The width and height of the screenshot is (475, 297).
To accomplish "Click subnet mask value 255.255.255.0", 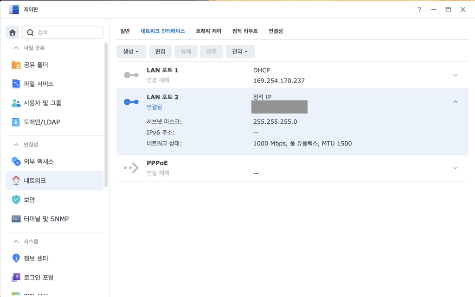I will [x=275, y=121].
